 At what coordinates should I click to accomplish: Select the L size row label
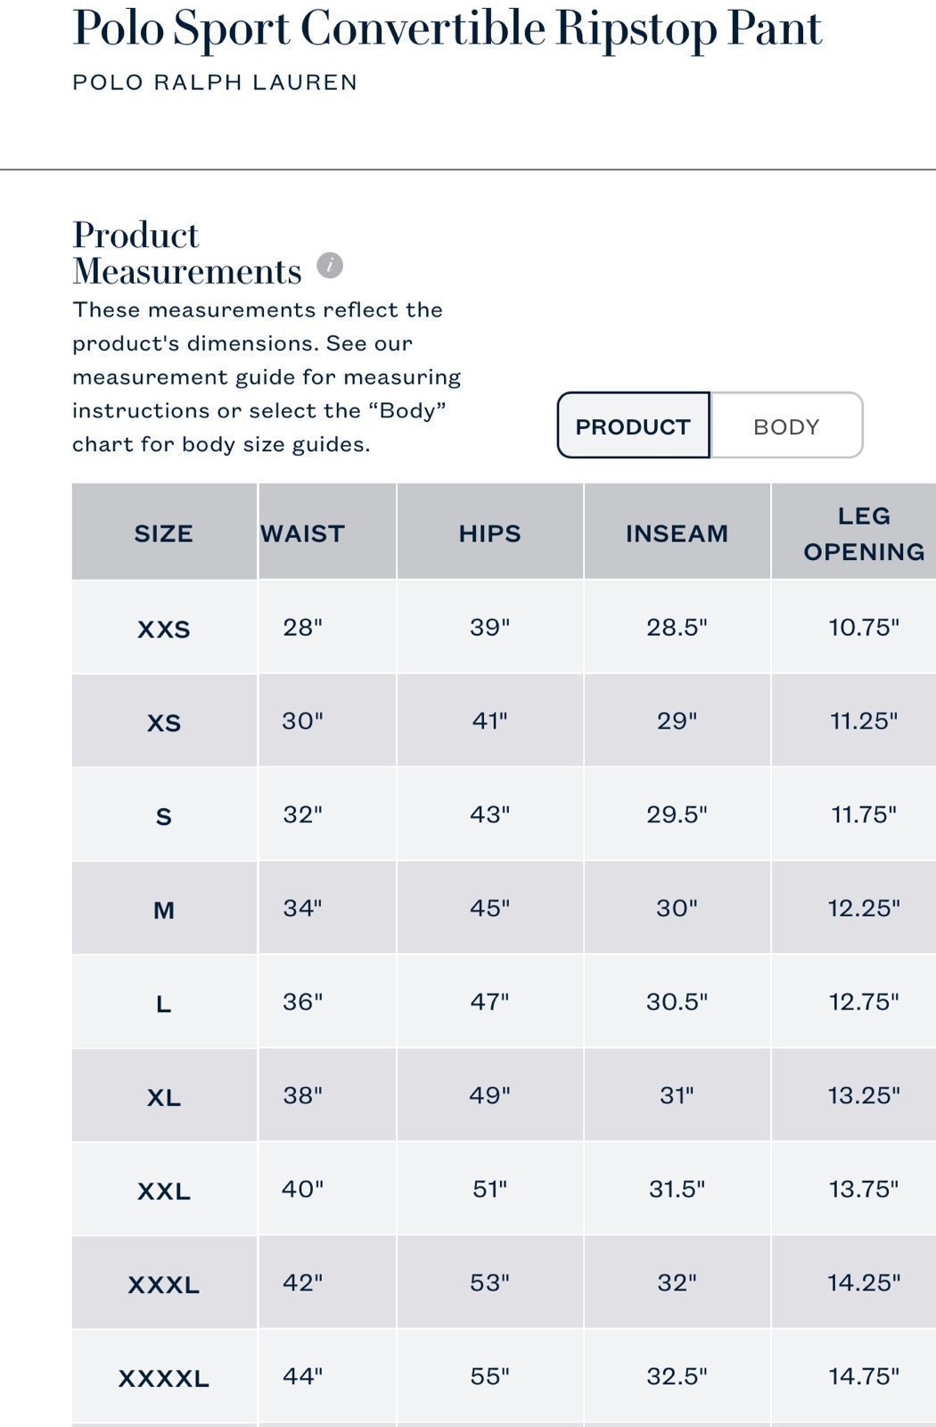pos(164,1002)
